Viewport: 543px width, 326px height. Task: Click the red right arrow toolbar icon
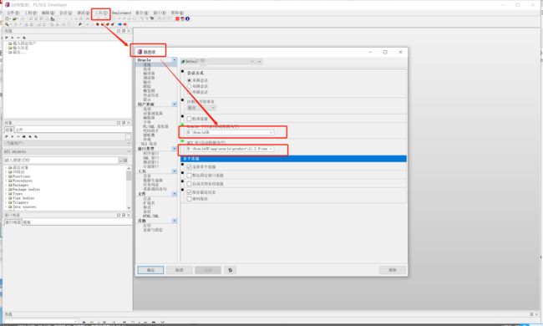click(x=124, y=24)
